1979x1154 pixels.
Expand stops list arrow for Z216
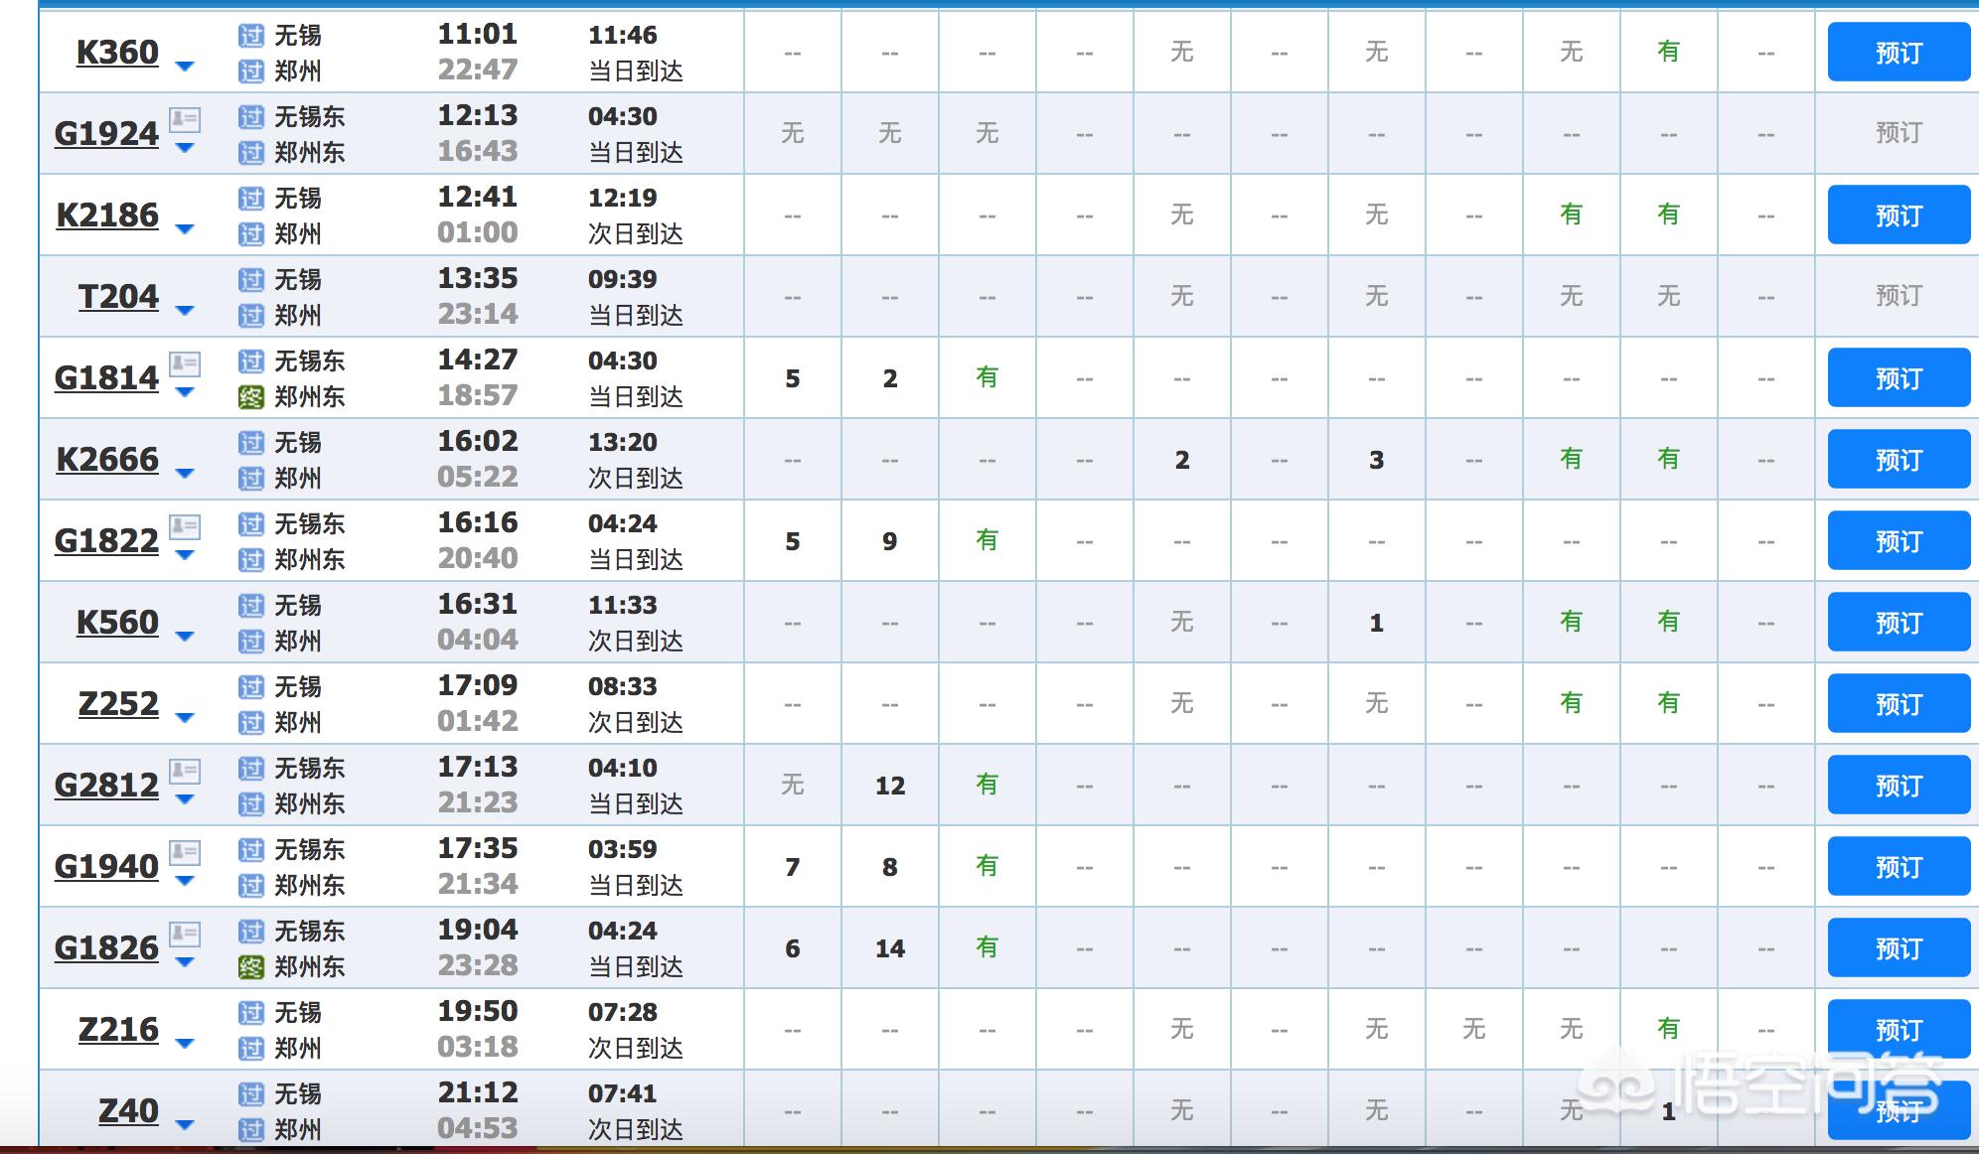pyautogui.click(x=185, y=1044)
